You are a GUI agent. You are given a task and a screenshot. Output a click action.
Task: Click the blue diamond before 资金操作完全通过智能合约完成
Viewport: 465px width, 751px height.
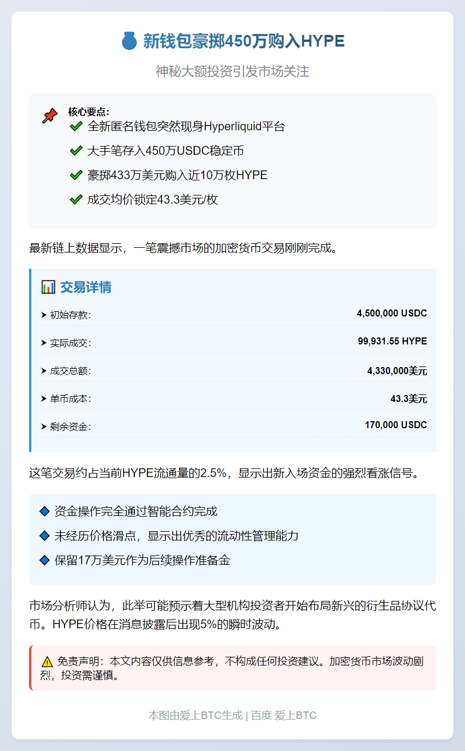pos(44,511)
